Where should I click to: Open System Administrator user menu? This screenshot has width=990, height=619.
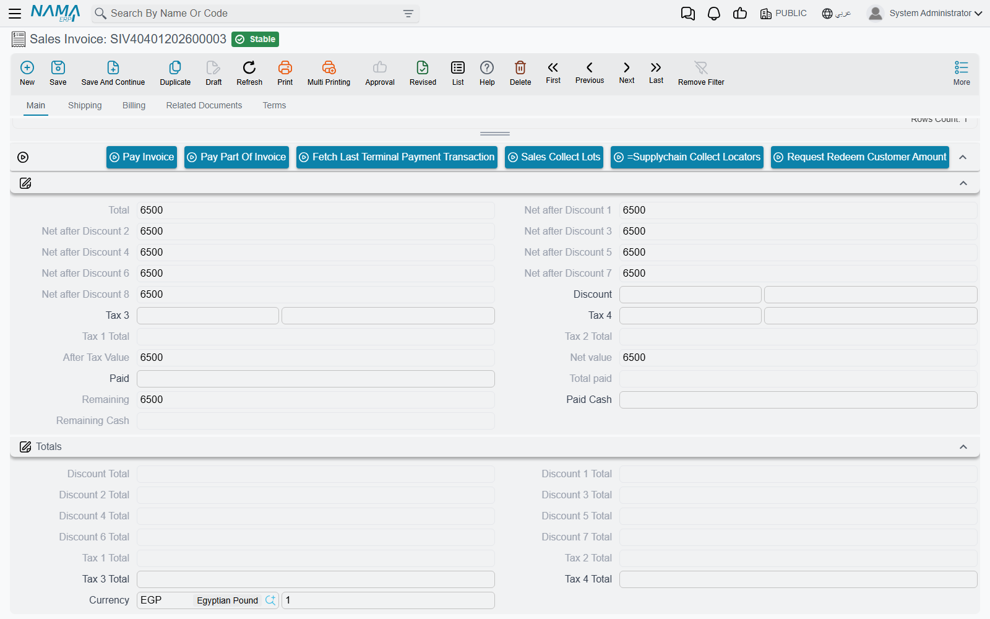coord(925,14)
